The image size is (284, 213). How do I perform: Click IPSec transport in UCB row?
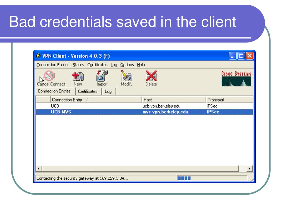point(212,106)
